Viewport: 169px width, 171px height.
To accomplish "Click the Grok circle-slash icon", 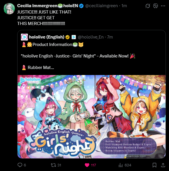I will click(148, 6).
